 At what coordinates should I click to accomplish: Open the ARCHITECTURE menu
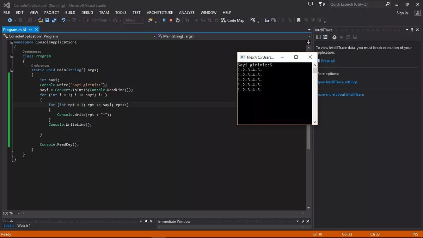pos(160,12)
